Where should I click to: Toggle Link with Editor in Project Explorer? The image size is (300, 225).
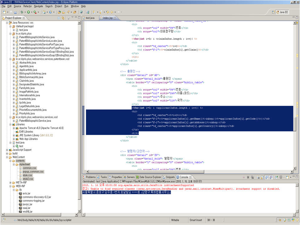click(x=63, y=18)
